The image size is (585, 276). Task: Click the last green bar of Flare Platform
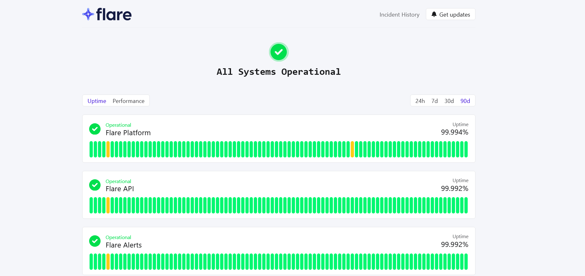pyautogui.click(x=466, y=149)
